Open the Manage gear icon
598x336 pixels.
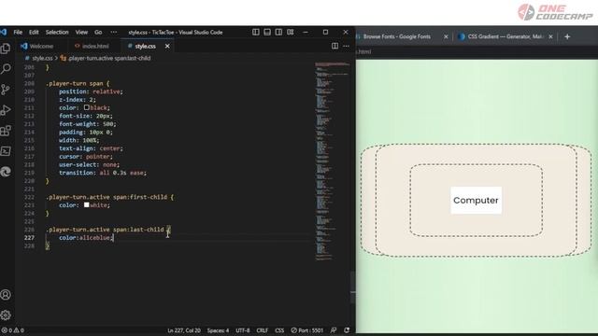pos(6,315)
